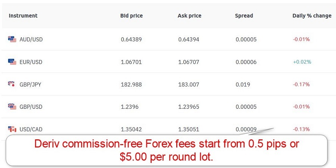Click the GBP/JPY currency flag icon
336x168 pixels.
pyautogui.click(x=12, y=84)
